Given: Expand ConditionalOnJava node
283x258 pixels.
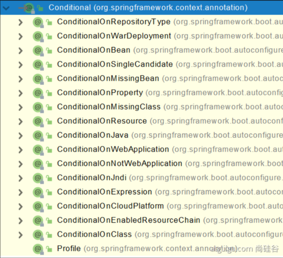Looking at the screenshot, I should [20, 136].
